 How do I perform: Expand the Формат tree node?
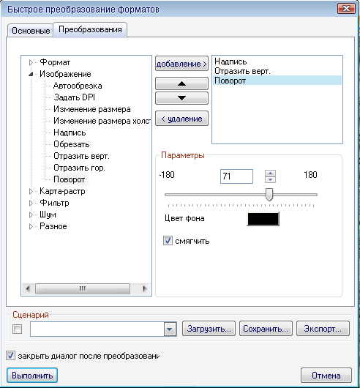[31, 62]
